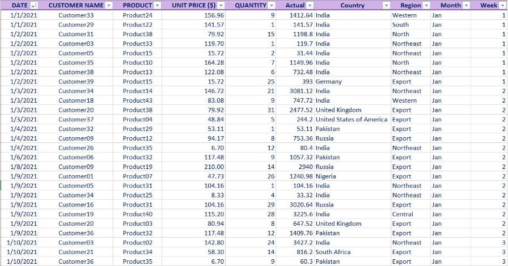Open the Week column filter dropdown
This screenshot has height=266, width=508.
point(502,6)
